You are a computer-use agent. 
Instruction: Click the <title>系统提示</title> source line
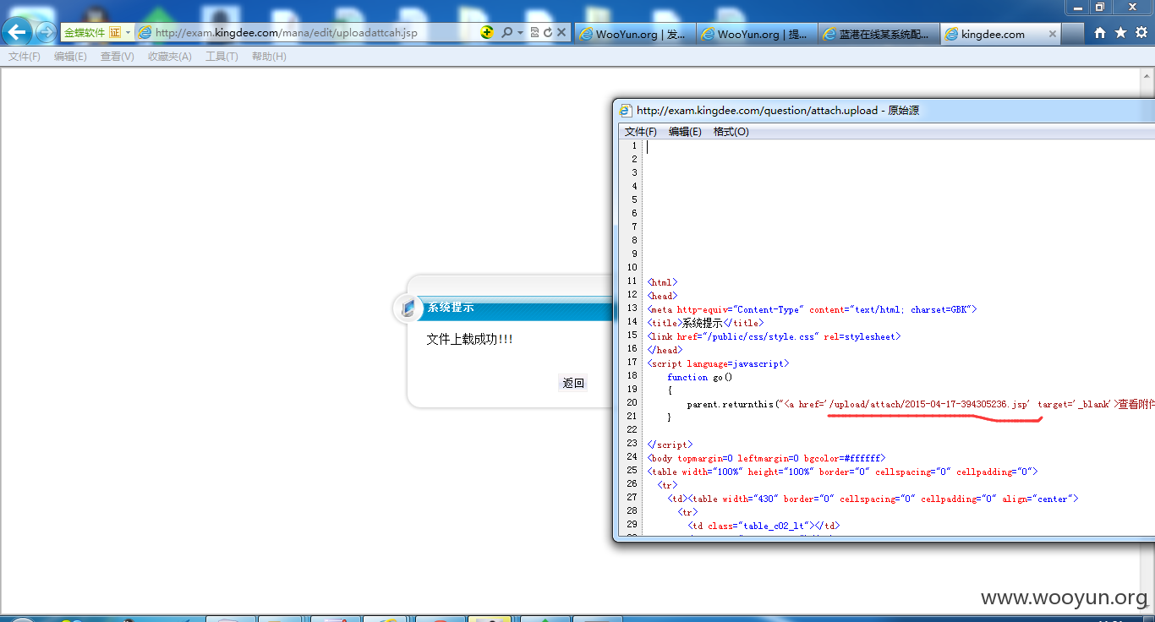pyautogui.click(x=705, y=323)
